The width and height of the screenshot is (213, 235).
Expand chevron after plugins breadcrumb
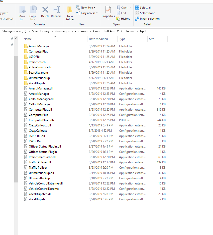tap(137, 31)
